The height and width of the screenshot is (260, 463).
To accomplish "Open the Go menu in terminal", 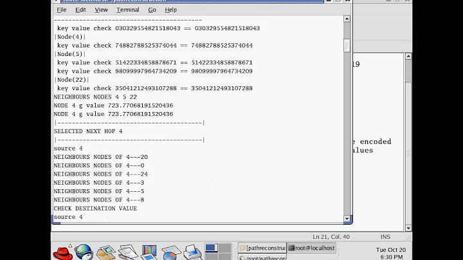I will coord(152,10).
